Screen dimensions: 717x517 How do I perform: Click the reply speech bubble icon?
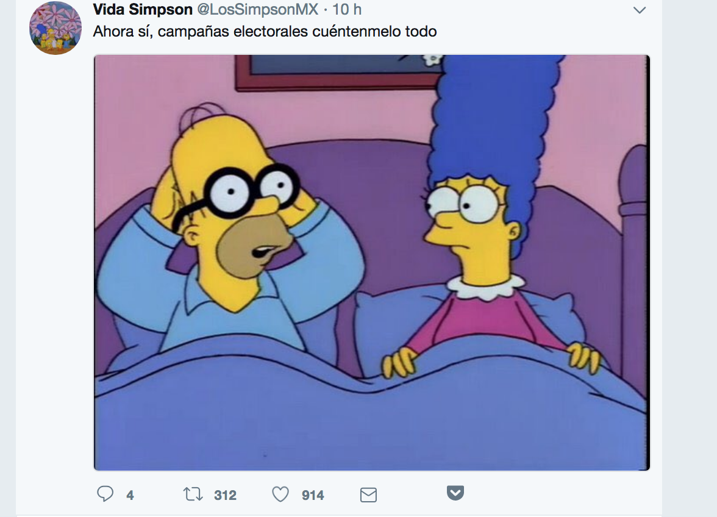[x=105, y=494]
